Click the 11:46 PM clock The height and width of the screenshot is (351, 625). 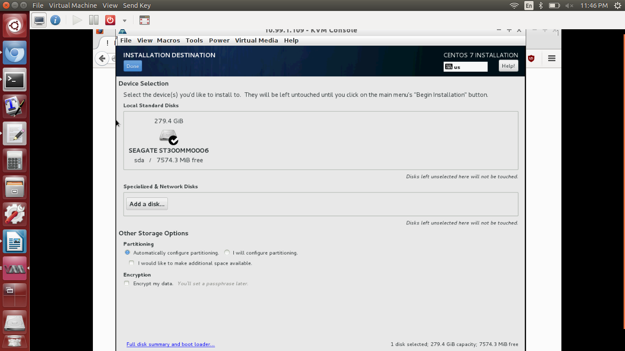(593, 5)
